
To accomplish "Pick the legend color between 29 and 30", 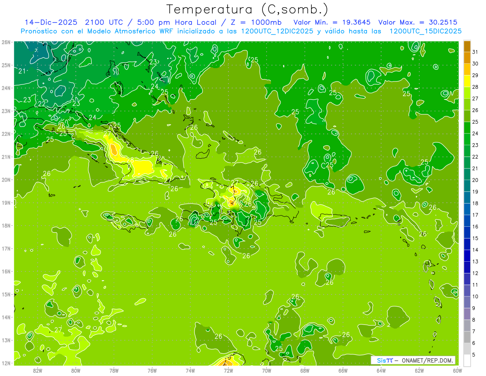I will (x=467, y=70).
